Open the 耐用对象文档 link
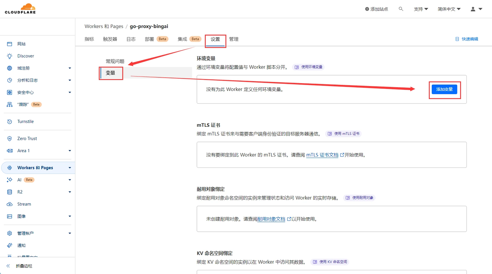 point(271,219)
